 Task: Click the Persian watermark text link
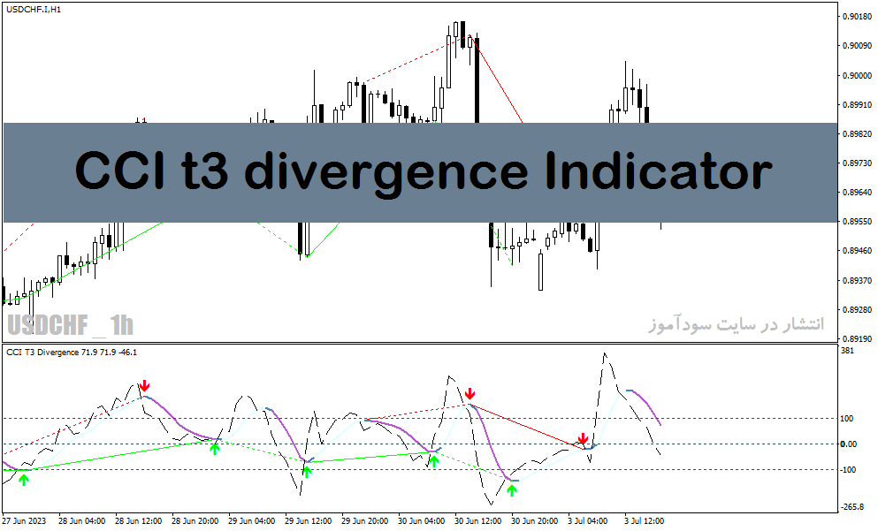tap(737, 324)
